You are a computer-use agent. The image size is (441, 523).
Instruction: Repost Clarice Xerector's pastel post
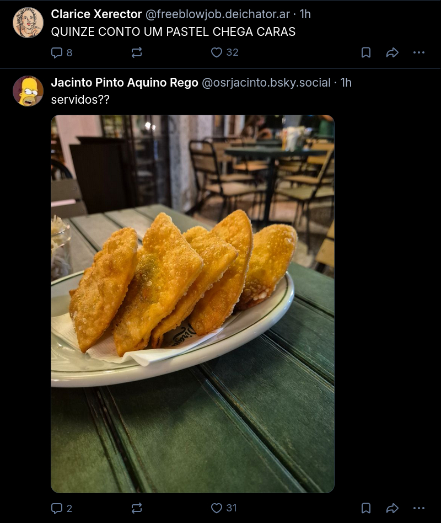(x=137, y=52)
